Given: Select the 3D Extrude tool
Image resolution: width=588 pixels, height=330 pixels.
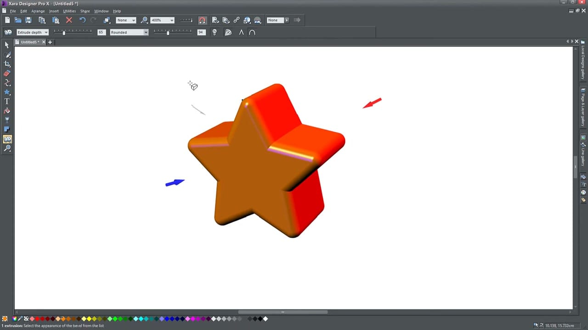Looking at the screenshot, I should click(7, 139).
